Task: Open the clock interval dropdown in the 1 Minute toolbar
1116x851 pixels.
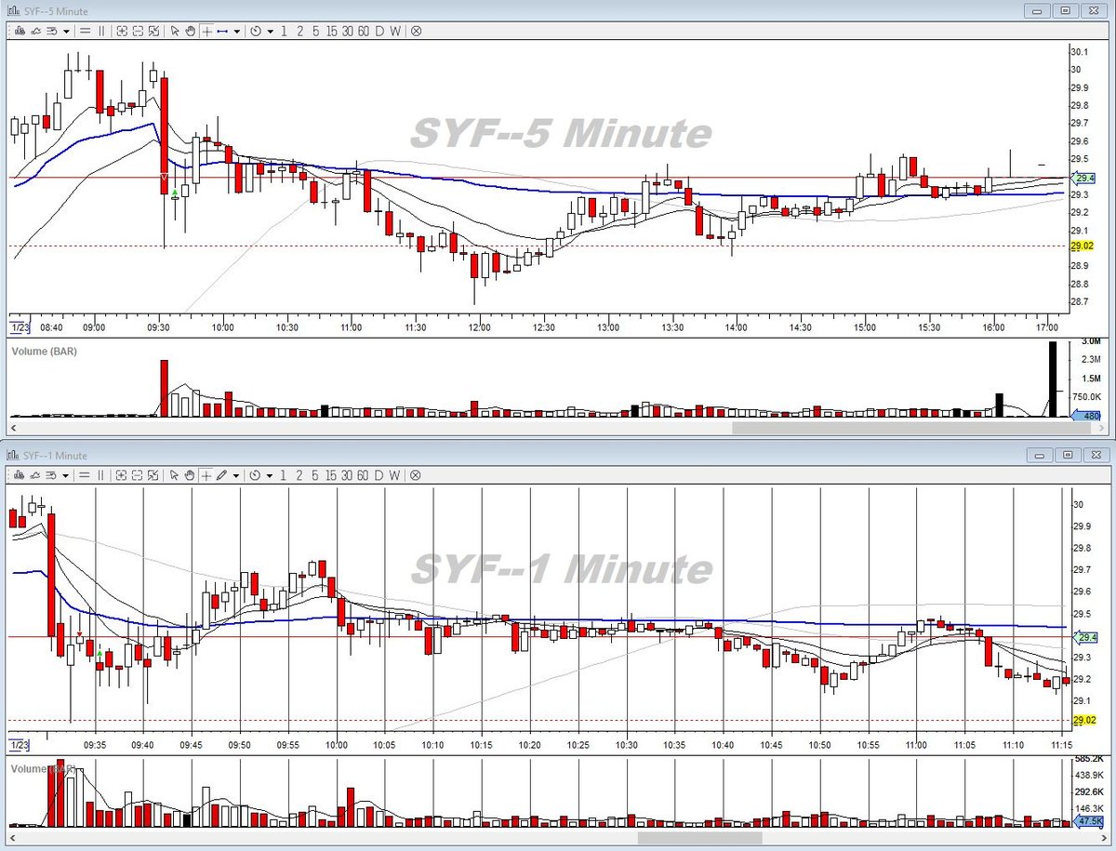Action: (x=270, y=475)
